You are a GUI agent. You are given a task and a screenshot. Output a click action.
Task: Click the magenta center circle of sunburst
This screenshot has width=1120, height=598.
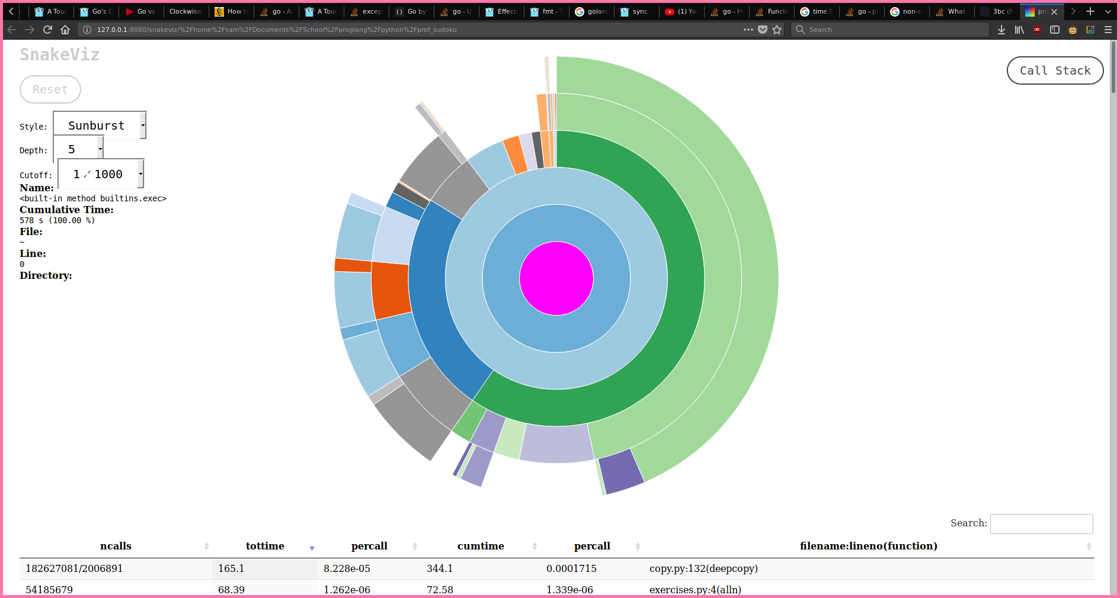556,278
